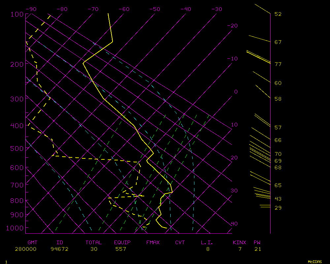The image size is (330, 264).
Task: Click the TOTAL label in bottom row
Action: coord(94,243)
